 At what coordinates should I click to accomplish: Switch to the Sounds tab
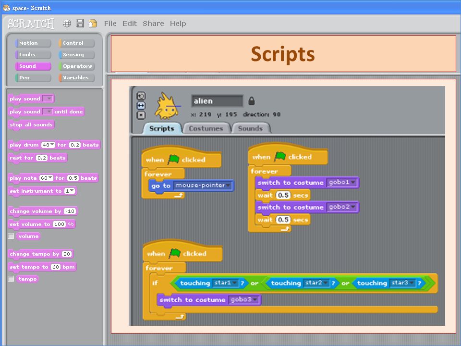click(x=251, y=128)
